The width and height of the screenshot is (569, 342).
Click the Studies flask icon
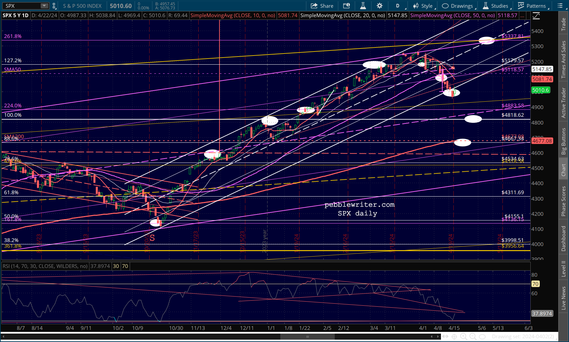pyautogui.click(x=486, y=6)
